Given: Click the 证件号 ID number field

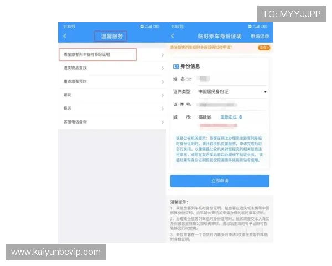Looking at the screenshot, I should click(x=232, y=105).
